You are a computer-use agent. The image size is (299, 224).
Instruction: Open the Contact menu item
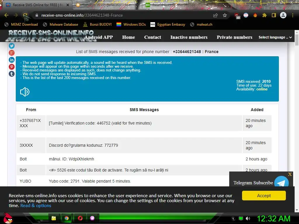click(152, 37)
